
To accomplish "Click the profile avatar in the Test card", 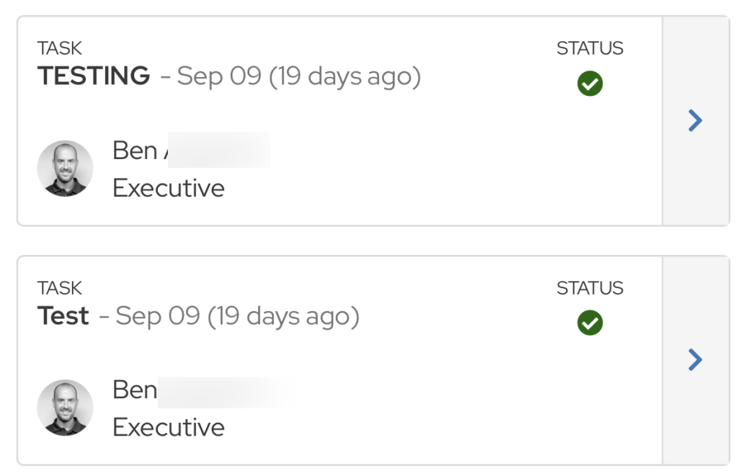I will tap(65, 408).
